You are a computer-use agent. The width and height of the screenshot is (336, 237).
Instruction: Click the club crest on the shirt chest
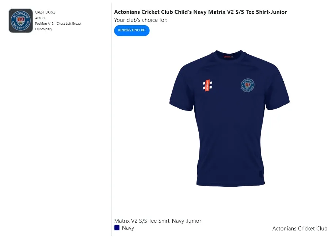pos(248,85)
